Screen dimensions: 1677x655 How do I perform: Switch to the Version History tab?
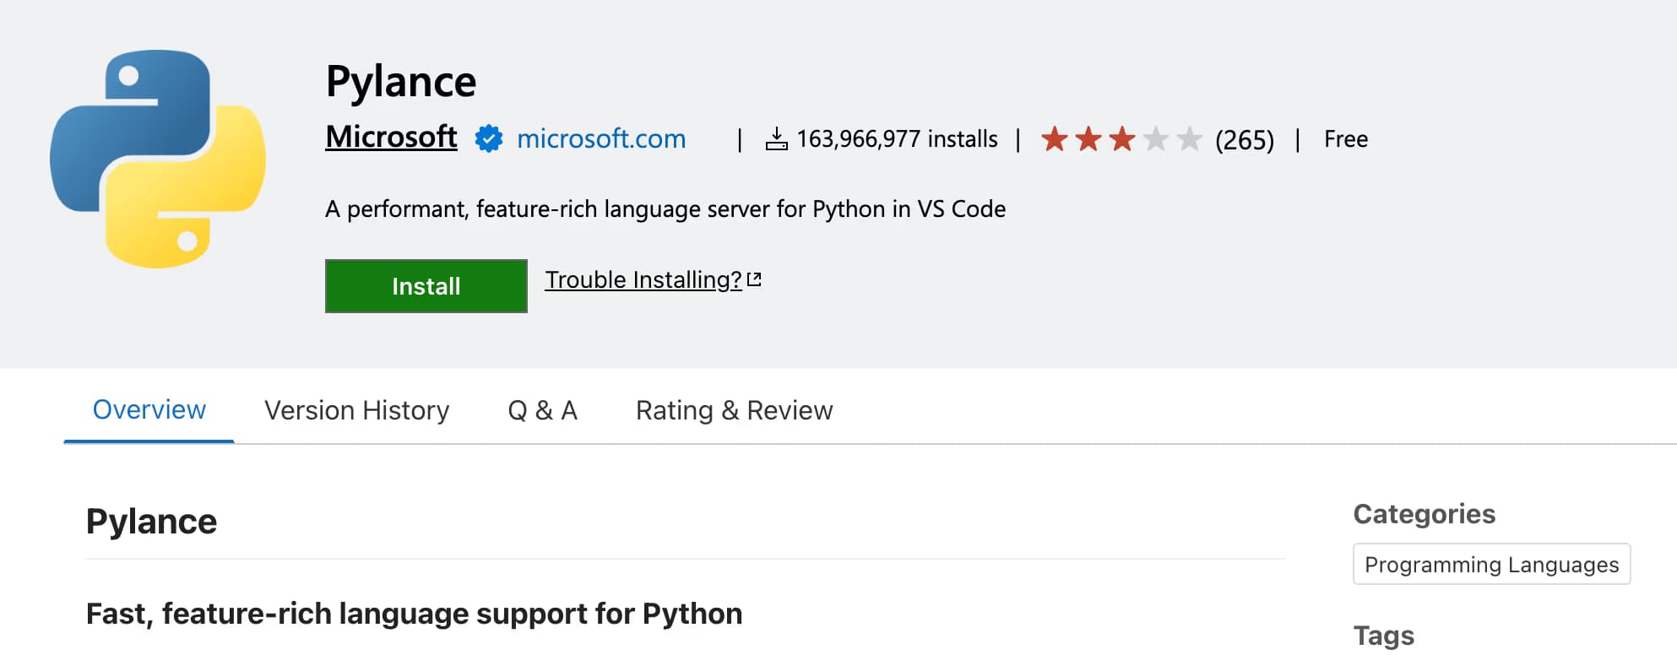coord(356,410)
